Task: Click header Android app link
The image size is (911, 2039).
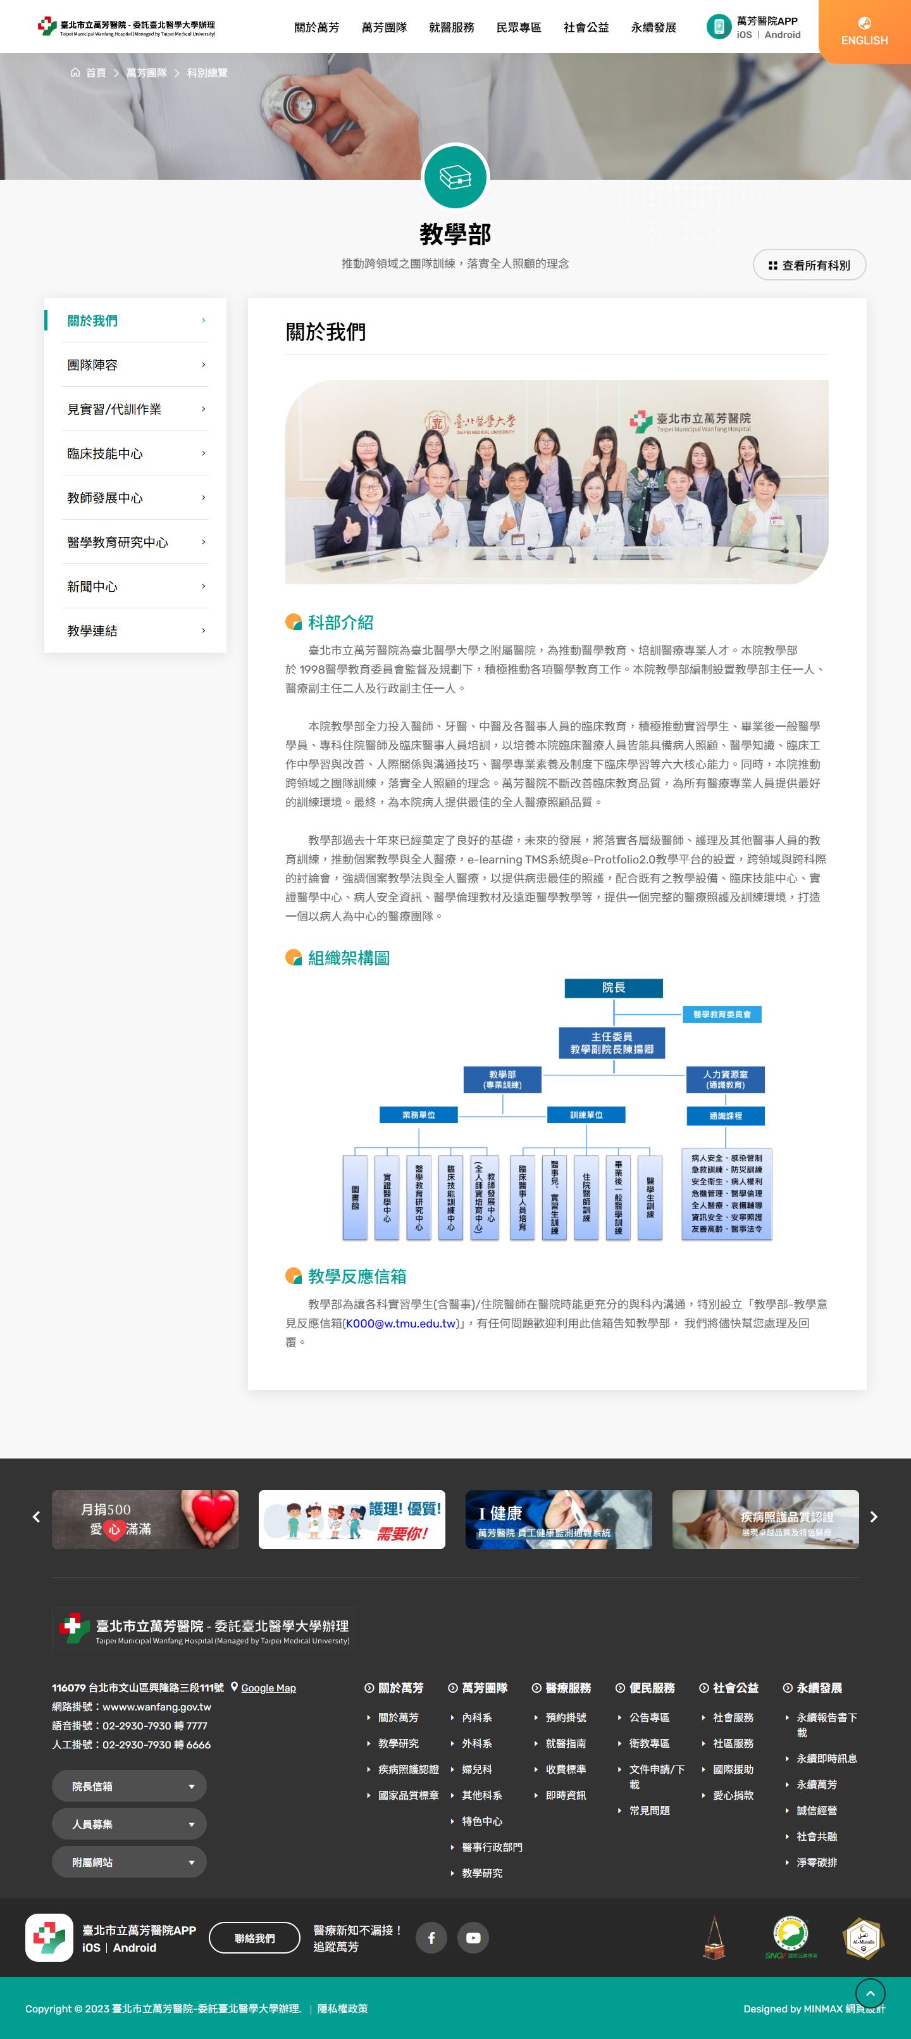Action: (782, 35)
